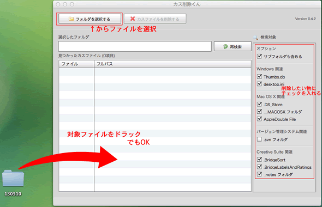Click the 検索対象 heading text
Image resolution: width=322 pixels, height=207 pixels.
tap(268, 37)
